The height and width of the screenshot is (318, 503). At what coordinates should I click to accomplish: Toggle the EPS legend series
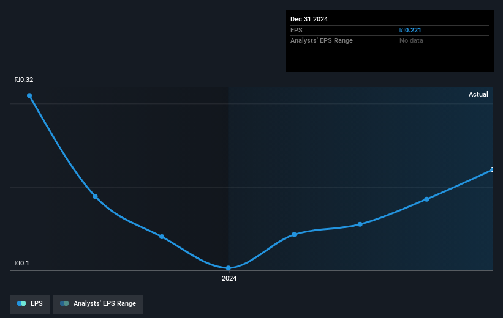coord(30,304)
